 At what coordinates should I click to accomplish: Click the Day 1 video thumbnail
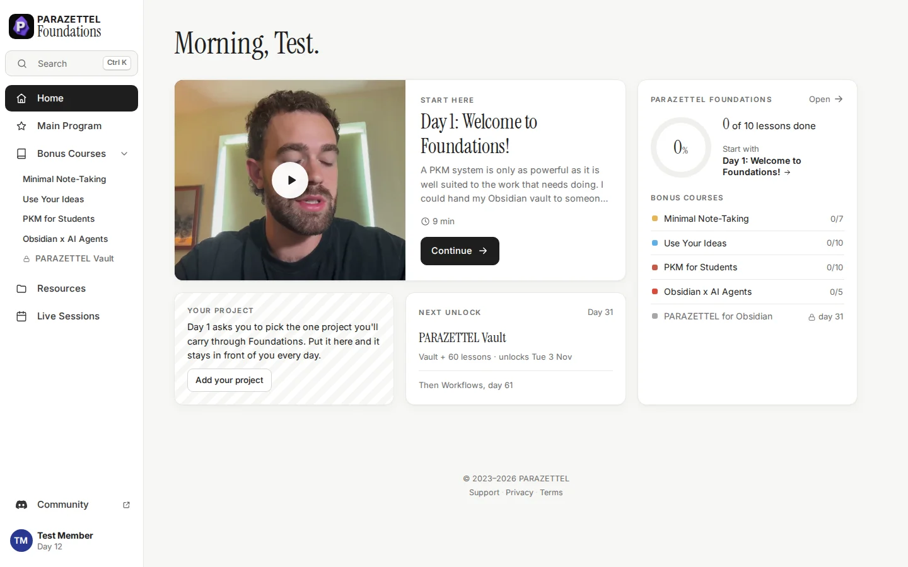click(290, 180)
